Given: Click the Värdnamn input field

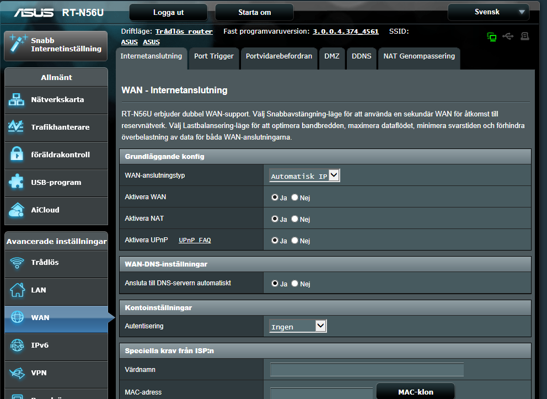Looking at the screenshot, I should point(367,369).
